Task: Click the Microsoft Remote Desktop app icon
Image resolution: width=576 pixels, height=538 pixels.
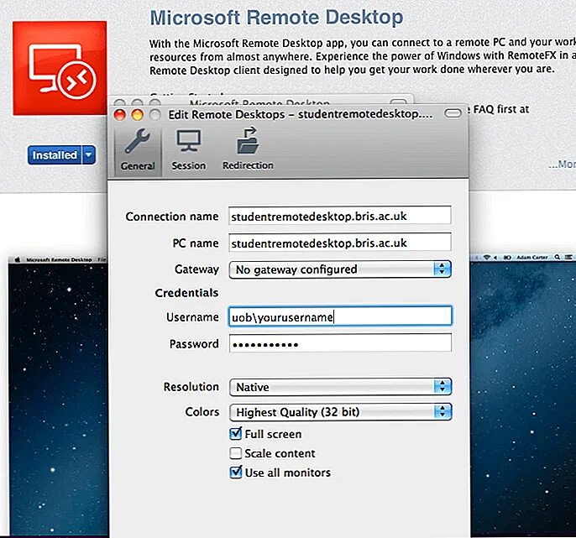Action: tap(60, 68)
